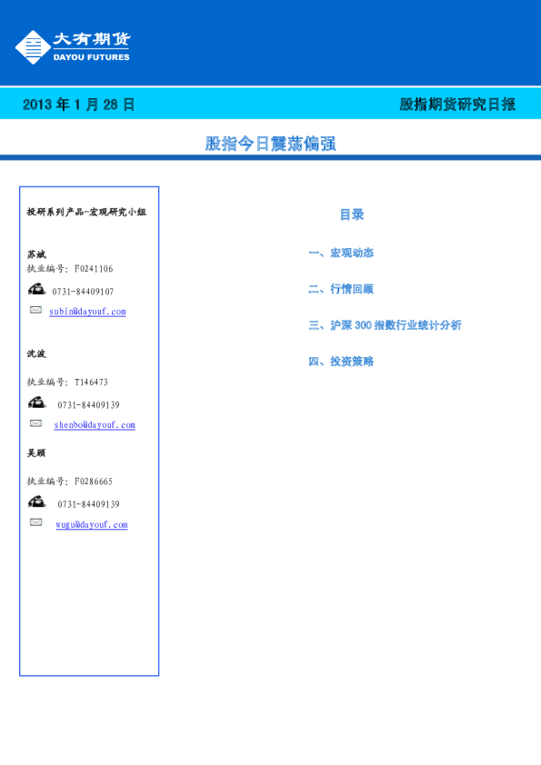Click the analyst name 苏斌
541x765 pixels.
tap(36, 254)
